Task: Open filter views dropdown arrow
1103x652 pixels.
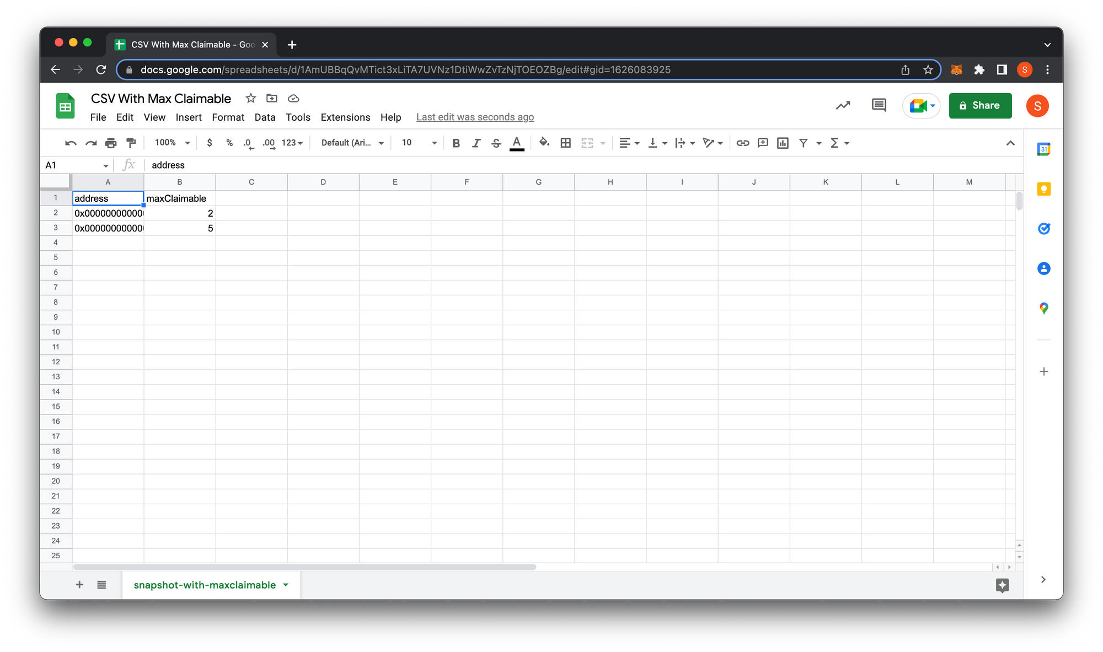Action: coord(819,143)
